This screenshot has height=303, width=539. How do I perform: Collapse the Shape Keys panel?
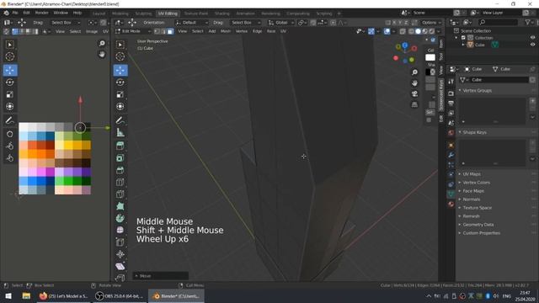(x=474, y=132)
